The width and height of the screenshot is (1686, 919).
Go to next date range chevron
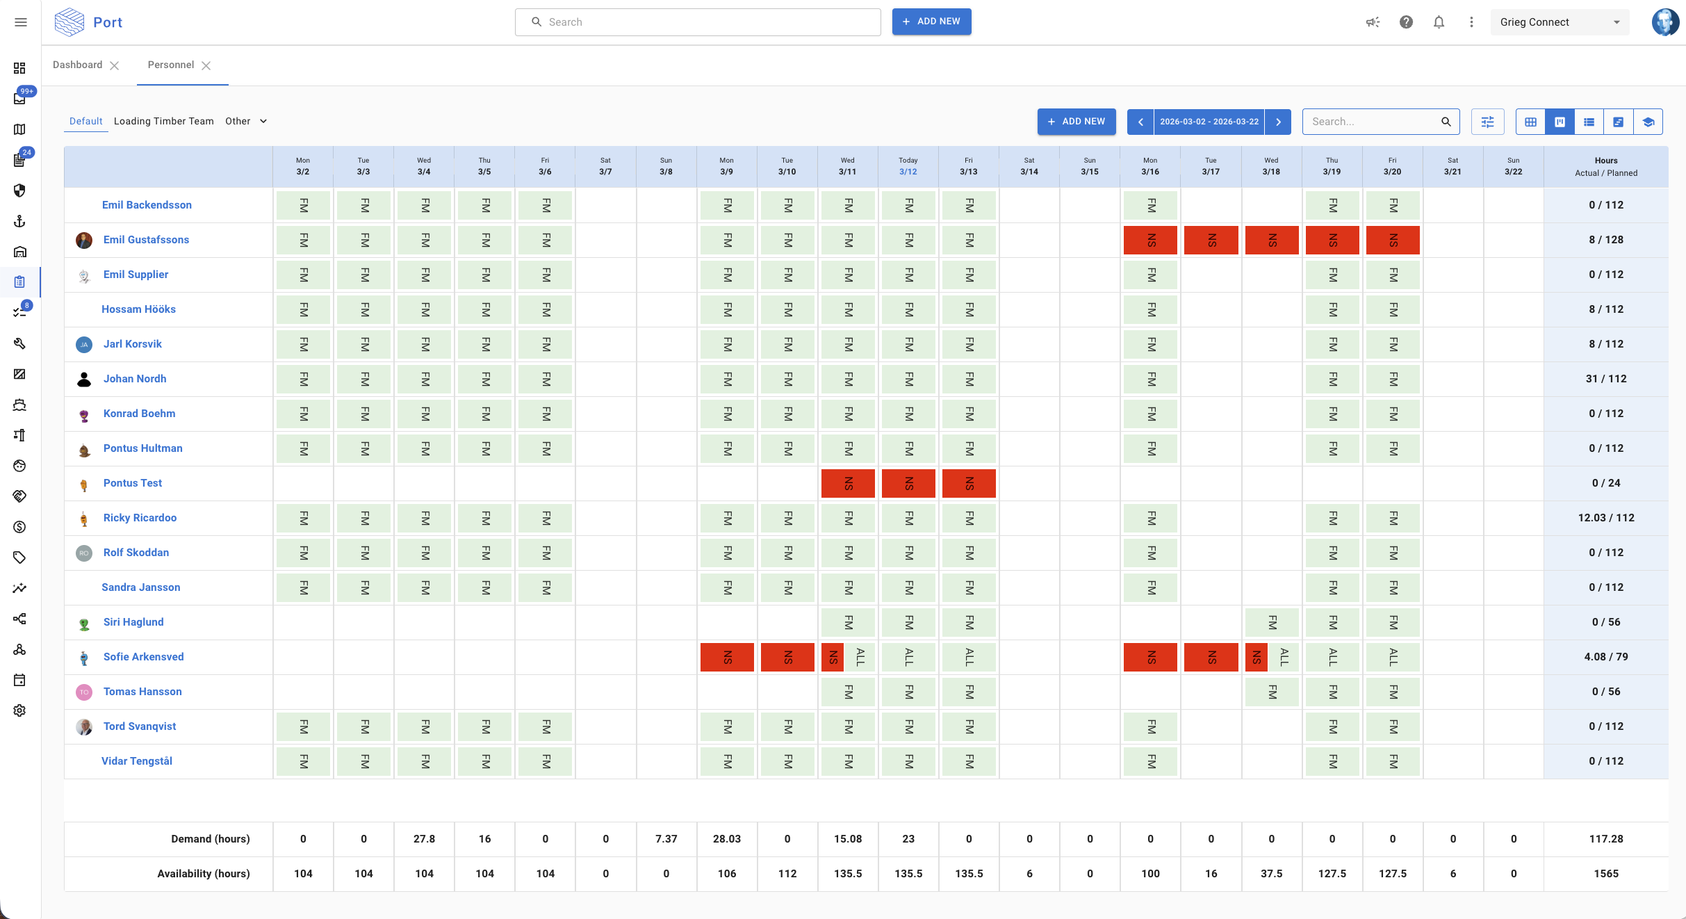click(x=1278, y=122)
